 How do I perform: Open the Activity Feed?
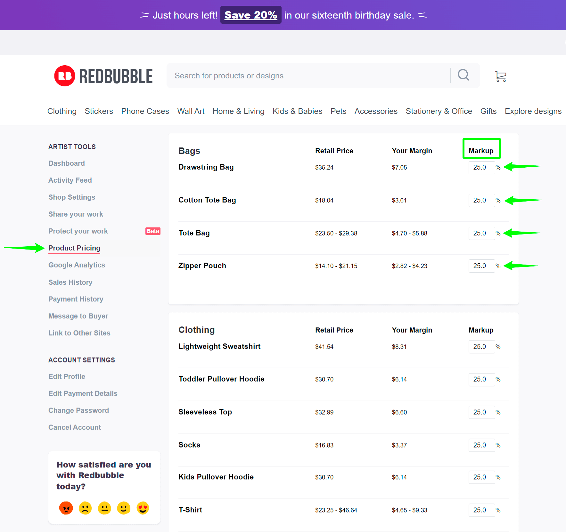[x=70, y=180]
